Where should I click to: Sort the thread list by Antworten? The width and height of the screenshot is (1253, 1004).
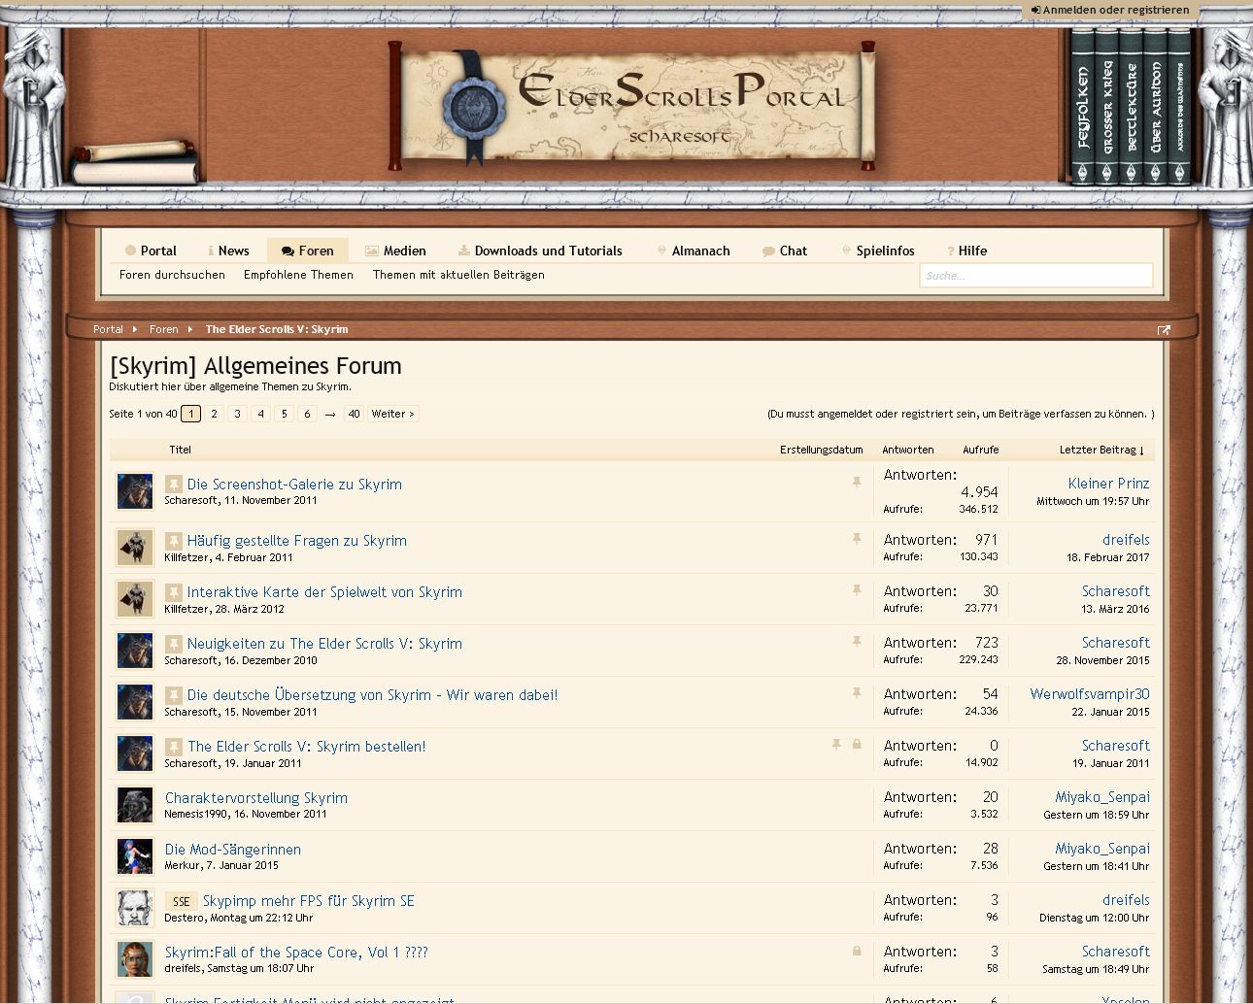click(x=907, y=450)
